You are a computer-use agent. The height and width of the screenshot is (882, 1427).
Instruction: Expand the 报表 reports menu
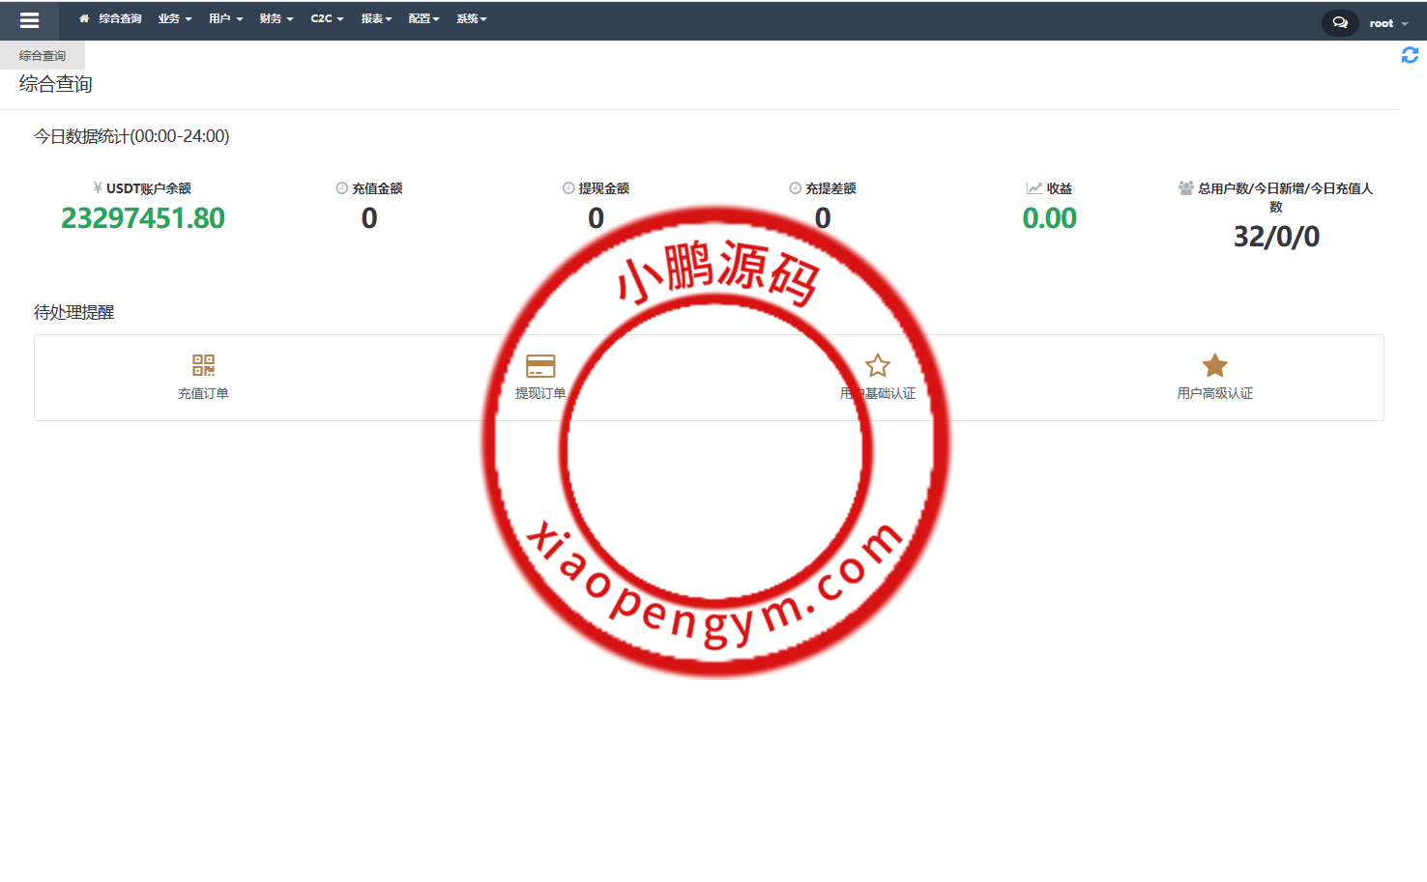tap(376, 18)
